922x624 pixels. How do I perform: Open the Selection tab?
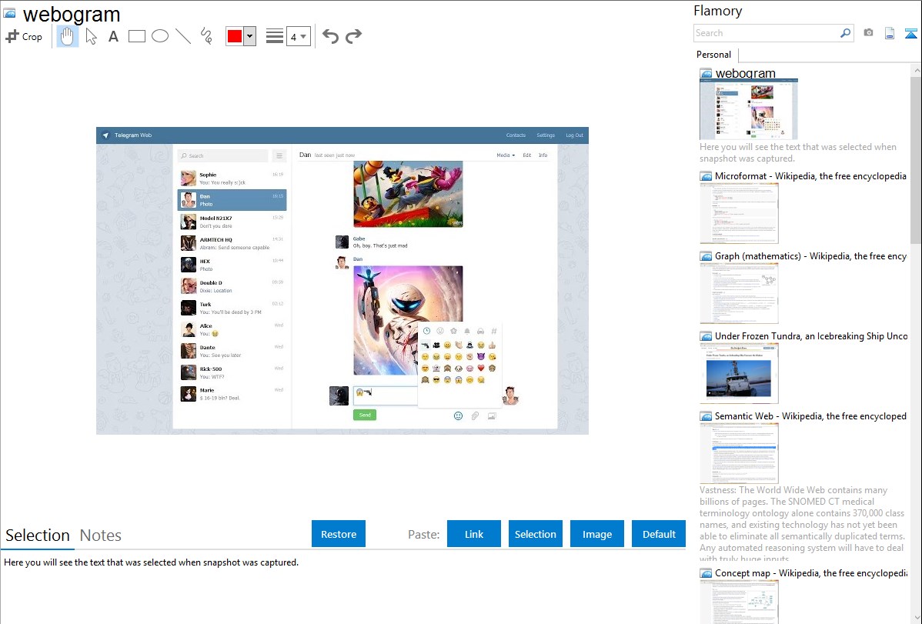coord(38,536)
